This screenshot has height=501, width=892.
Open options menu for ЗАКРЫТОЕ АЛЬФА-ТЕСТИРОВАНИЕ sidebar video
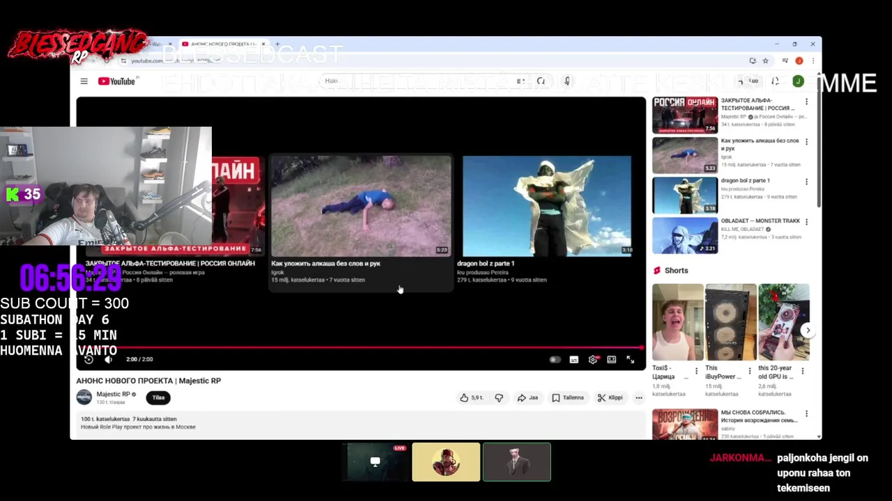coord(807,102)
